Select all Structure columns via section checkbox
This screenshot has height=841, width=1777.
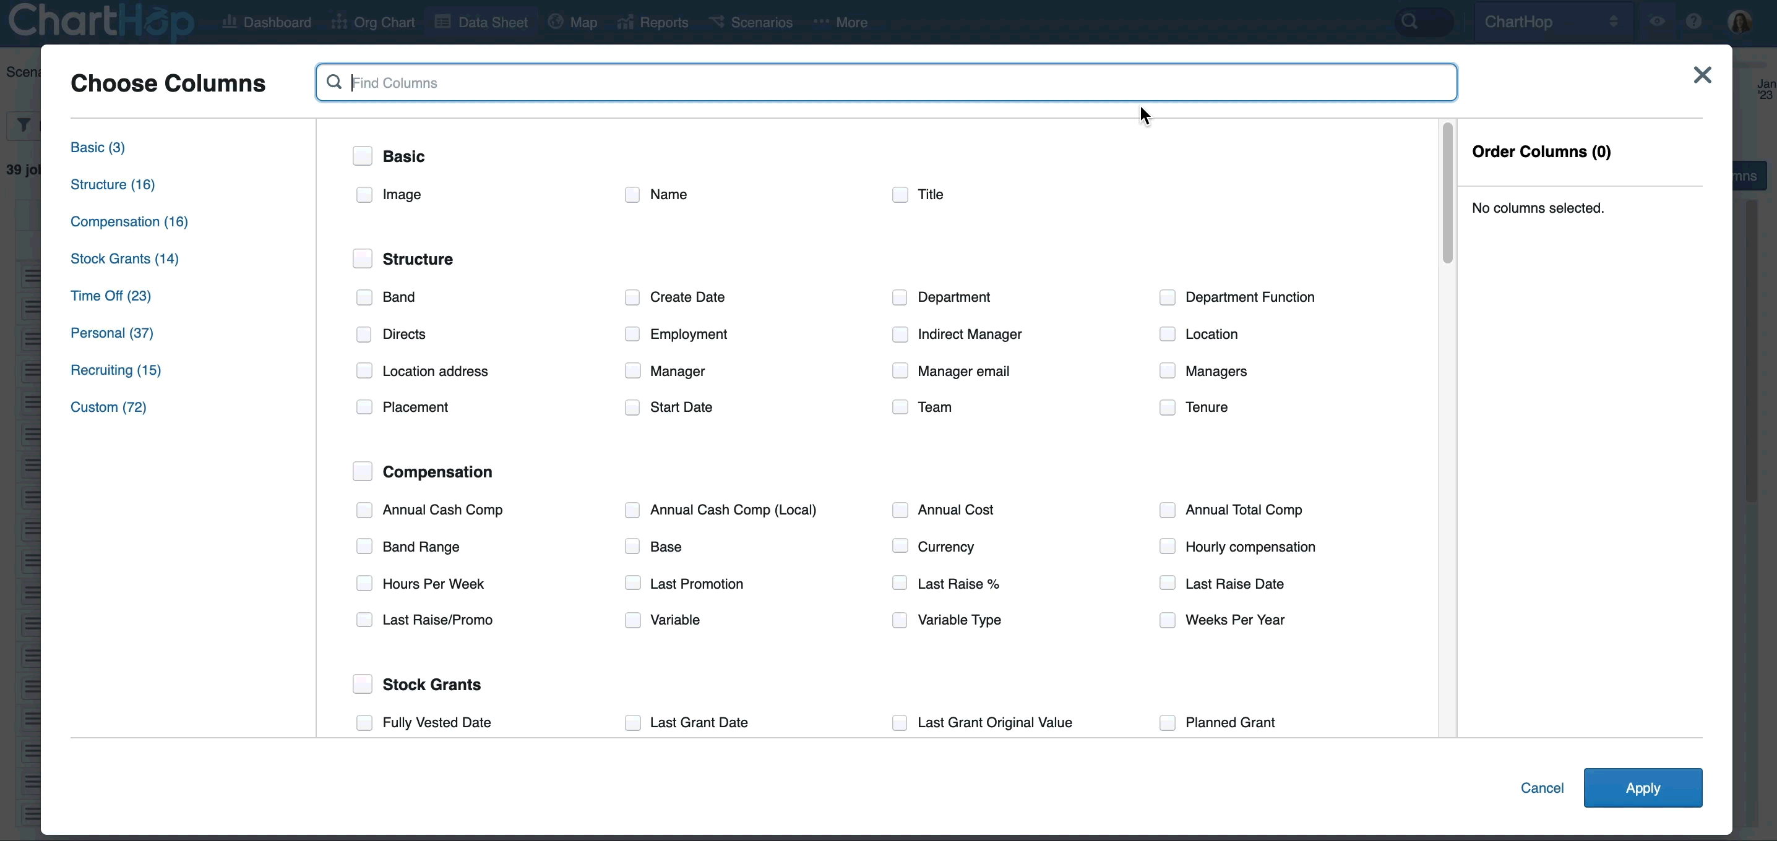coord(363,258)
